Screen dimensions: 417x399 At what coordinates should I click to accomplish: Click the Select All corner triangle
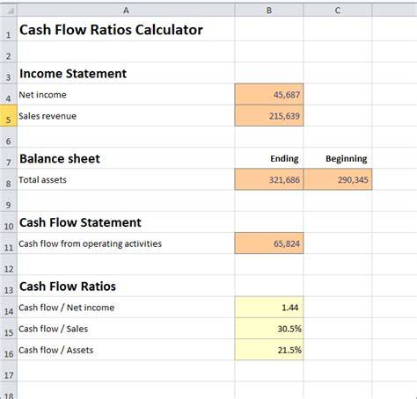(x=9, y=11)
